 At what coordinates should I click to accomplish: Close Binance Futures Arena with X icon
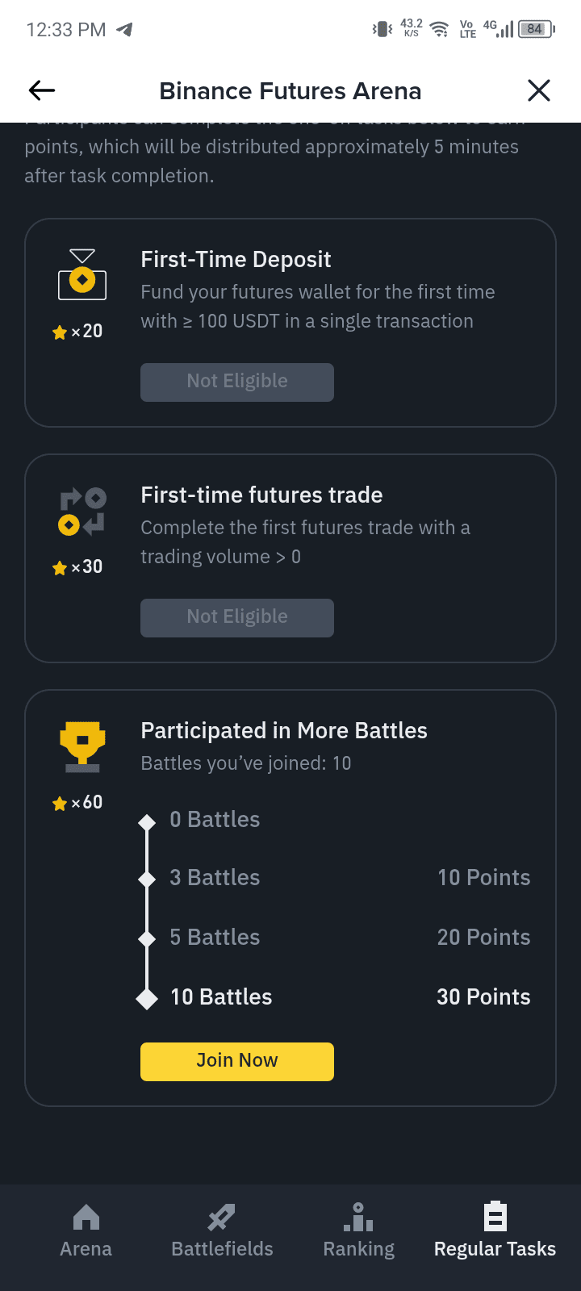539,90
